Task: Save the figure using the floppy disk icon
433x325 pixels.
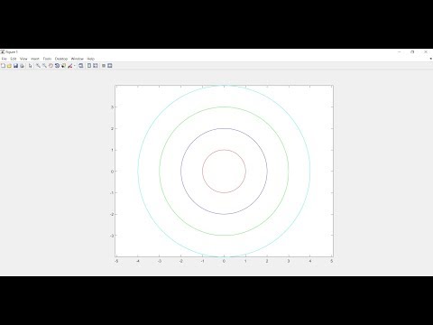Action: (x=15, y=66)
